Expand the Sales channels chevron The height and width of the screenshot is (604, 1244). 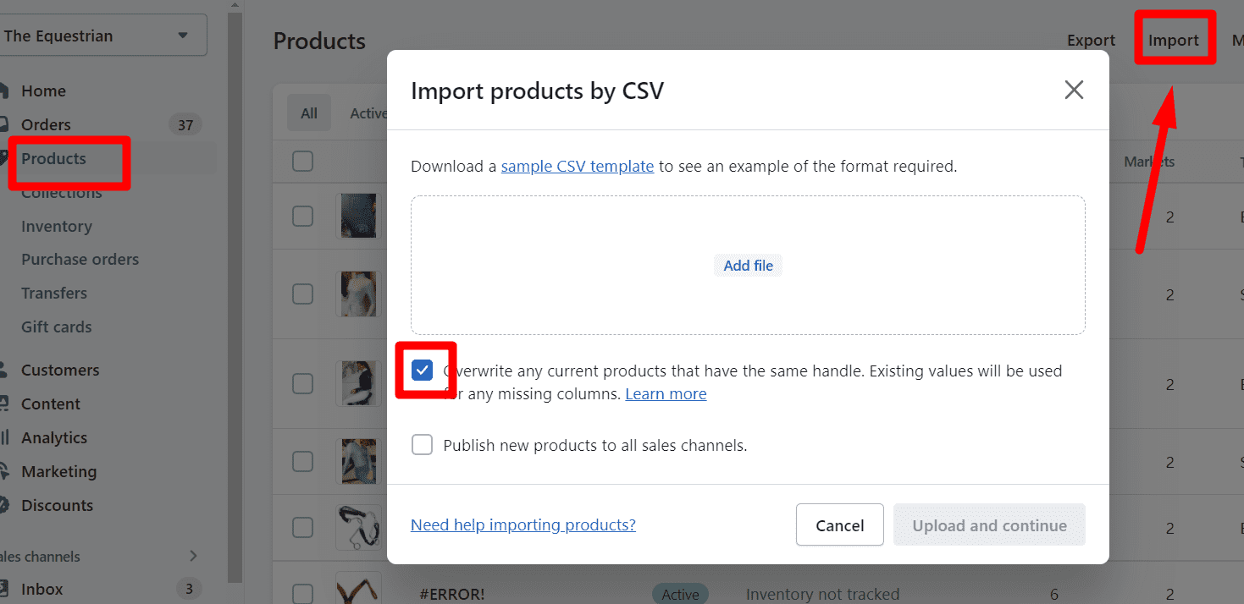[x=193, y=556]
